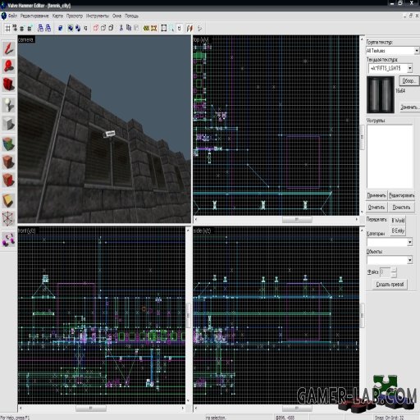This screenshot has height=420, width=420.
Task: Click the Обзор... texture browse button
Action: point(409,81)
